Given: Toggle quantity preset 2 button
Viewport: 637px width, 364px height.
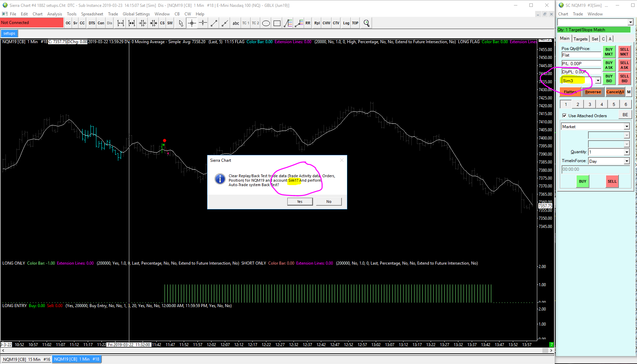Looking at the screenshot, I should pyautogui.click(x=578, y=104).
